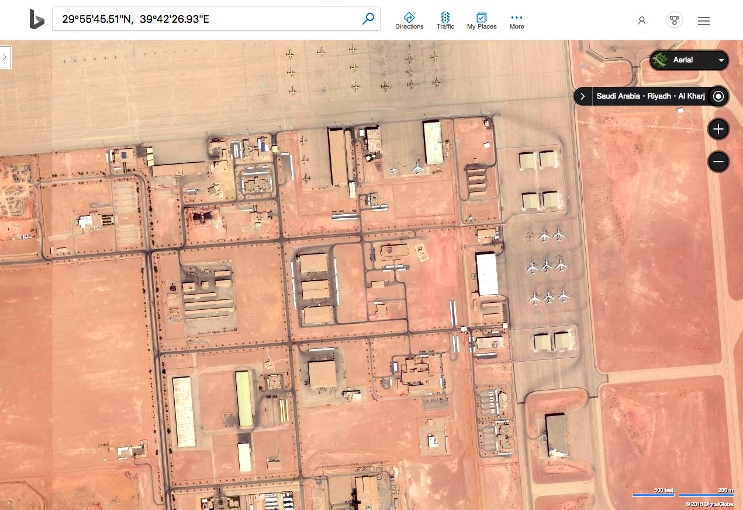
Task: Click the user account icon
Action: pyautogui.click(x=642, y=20)
